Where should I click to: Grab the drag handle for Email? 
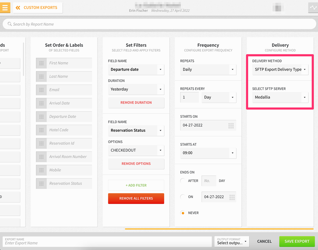point(41,90)
